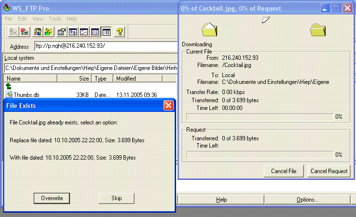Click the Local system label

[x=19, y=58]
